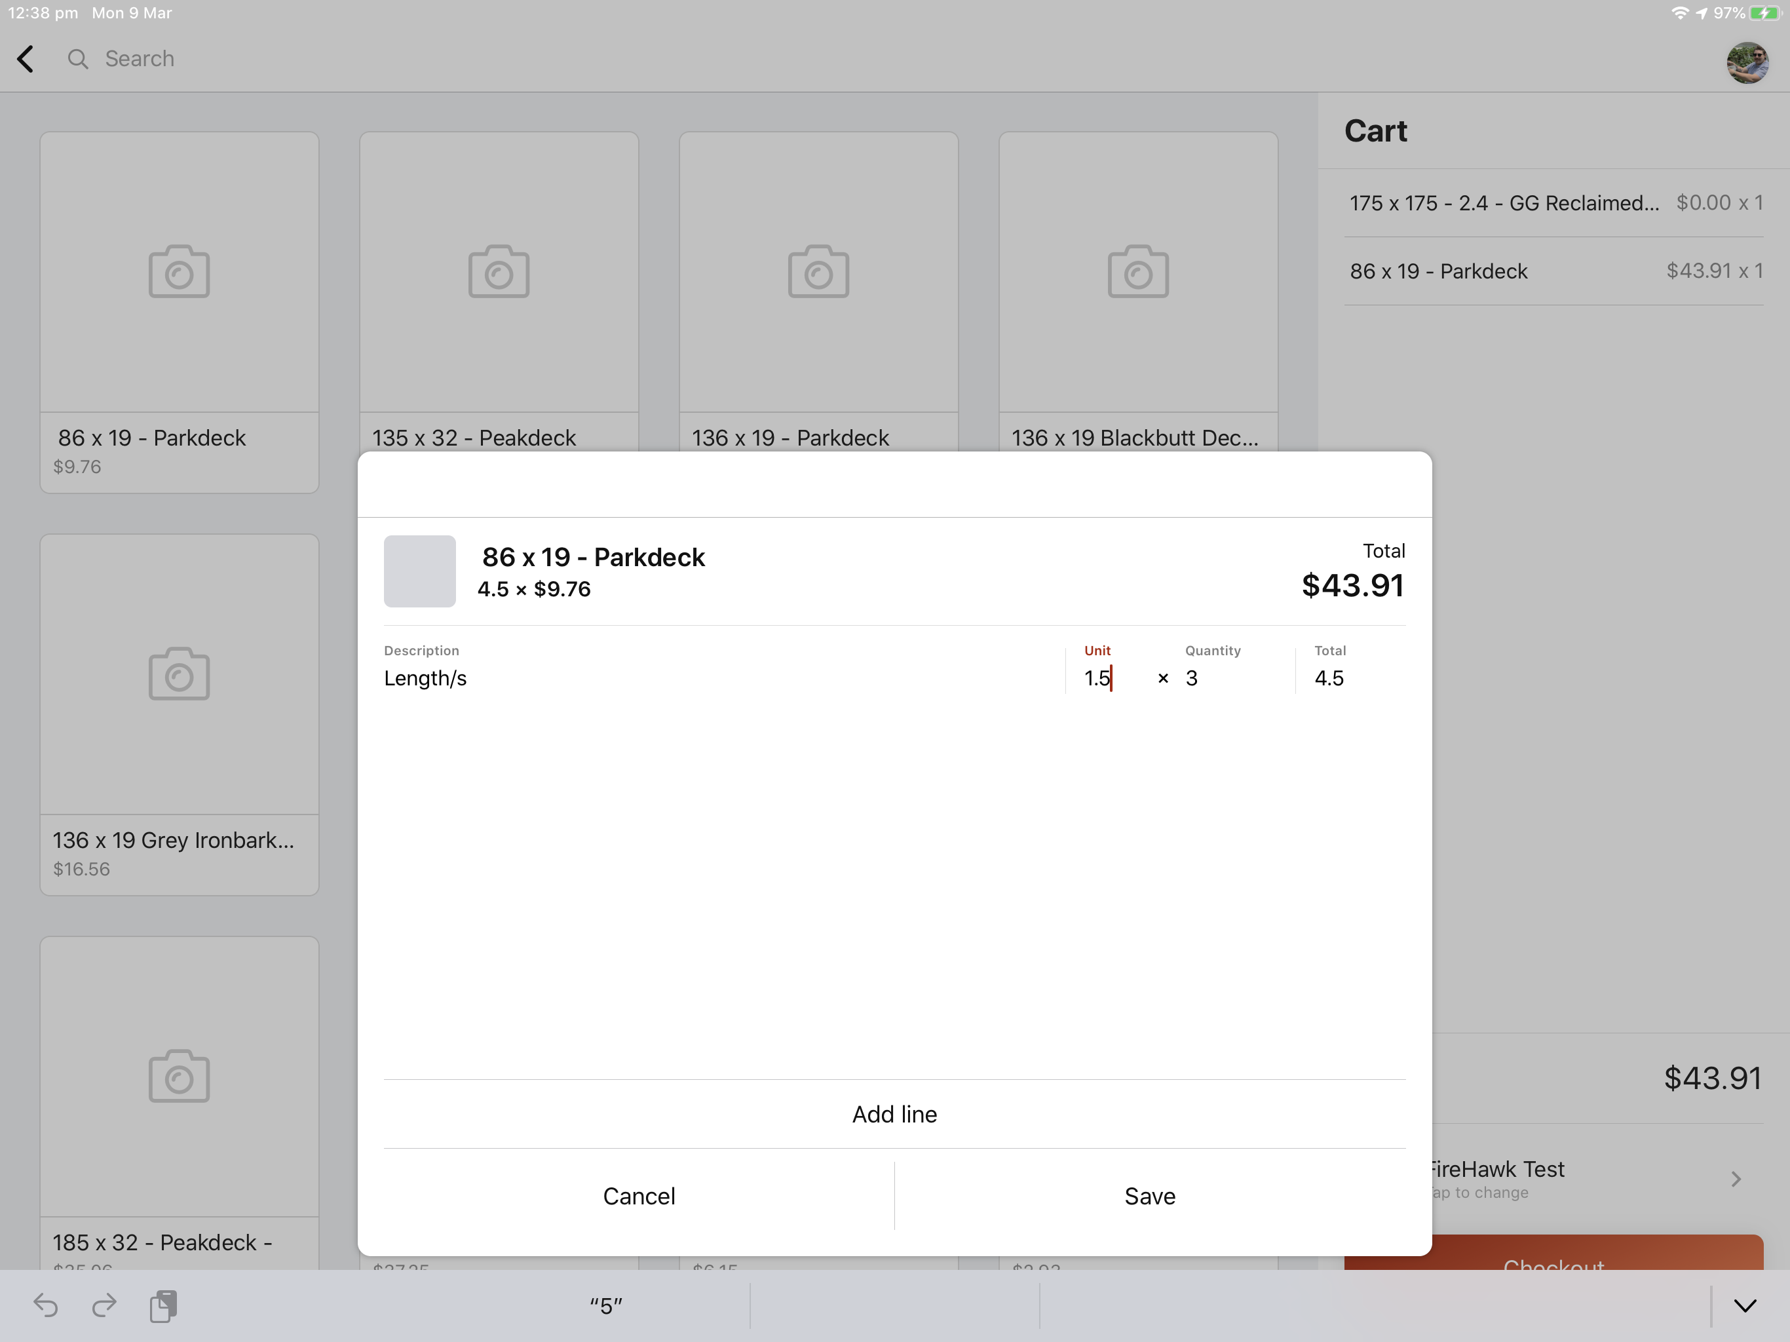Viewport: 1790px width, 1342px height.
Task: Hide keyboard with the down chevron
Action: tap(1745, 1305)
